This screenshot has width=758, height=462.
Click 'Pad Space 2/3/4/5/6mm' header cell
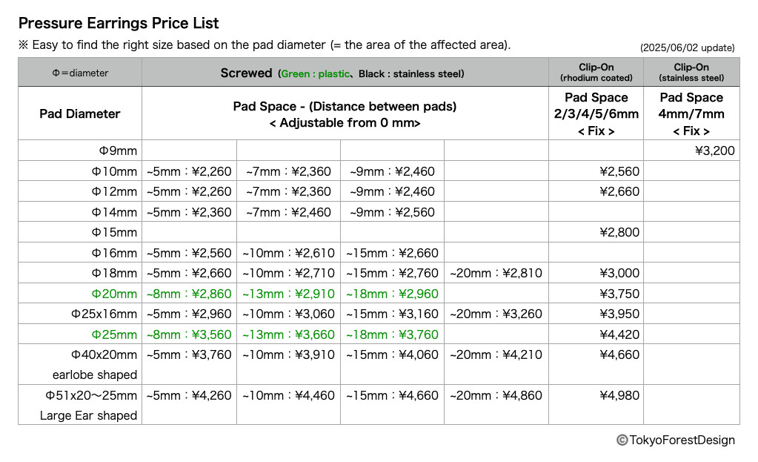point(596,113)
